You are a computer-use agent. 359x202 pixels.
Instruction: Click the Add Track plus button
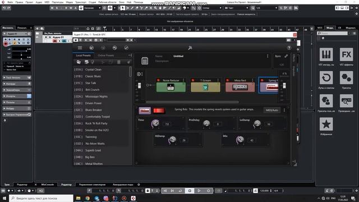coord(37,29)
